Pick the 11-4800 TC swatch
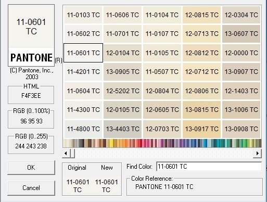Image resolution: width=267 pixels, height=202 pixels. click(83, 129)
